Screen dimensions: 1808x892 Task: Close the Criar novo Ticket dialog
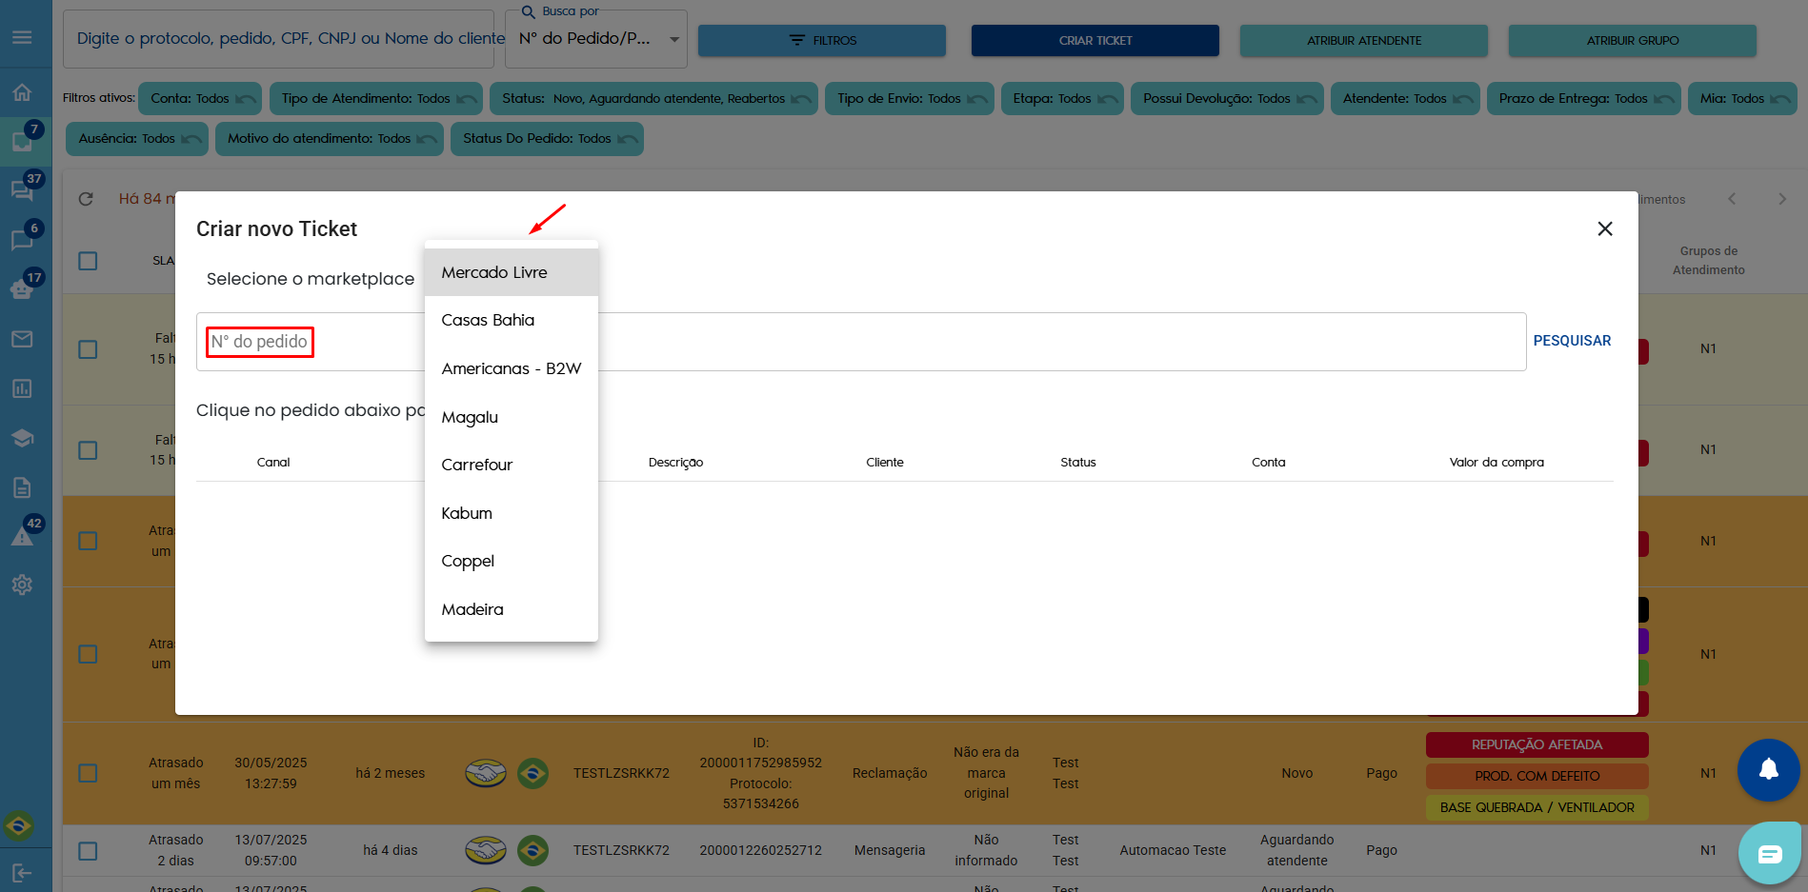pyautogui.click(x=1605, y=228)
